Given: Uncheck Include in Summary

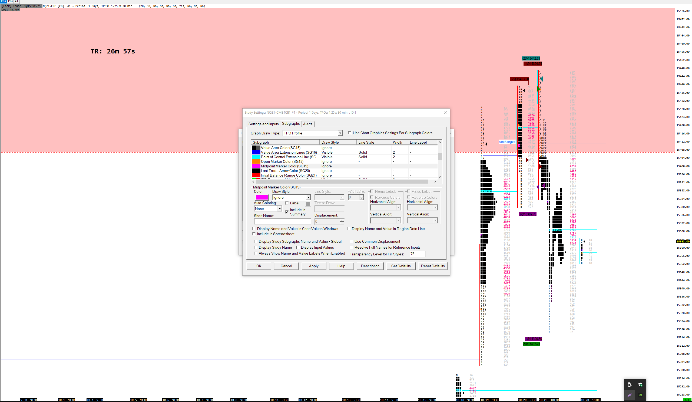Looking at the screenshot, I should tap(287, 212).
